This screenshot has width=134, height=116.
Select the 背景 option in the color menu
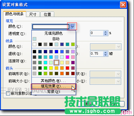pyautogui.click(x=54, y=92)
